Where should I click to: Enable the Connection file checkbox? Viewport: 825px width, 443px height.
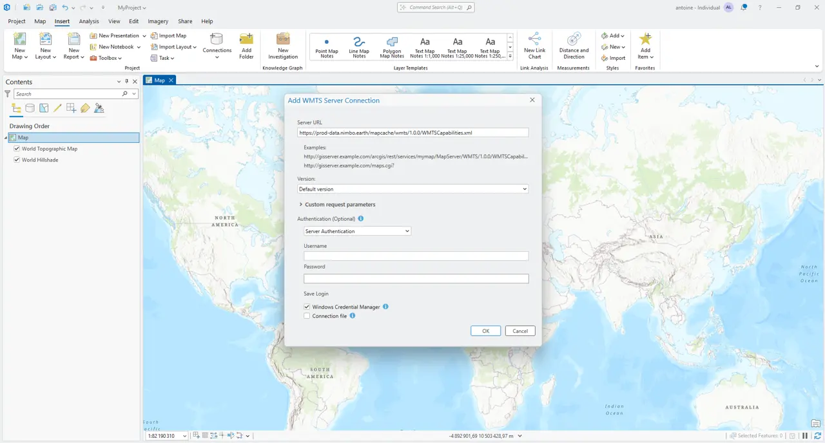tap(307, 316)
